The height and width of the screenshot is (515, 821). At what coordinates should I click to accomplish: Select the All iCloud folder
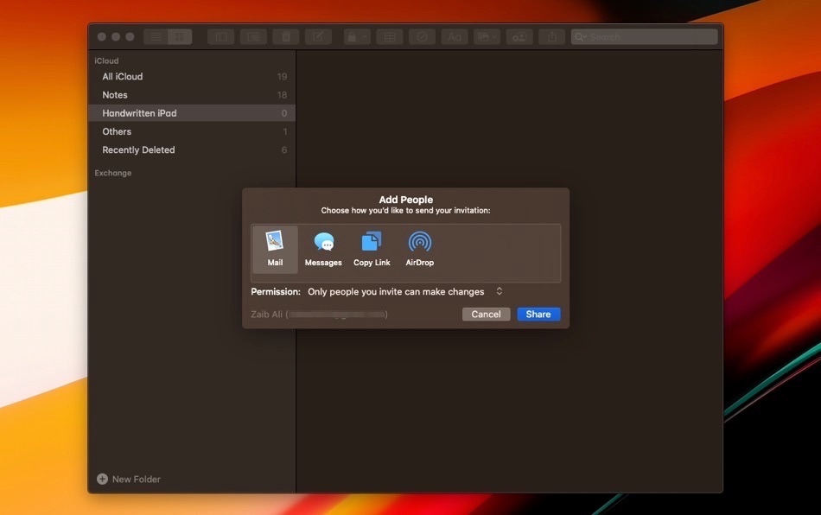tap(192, 76)
